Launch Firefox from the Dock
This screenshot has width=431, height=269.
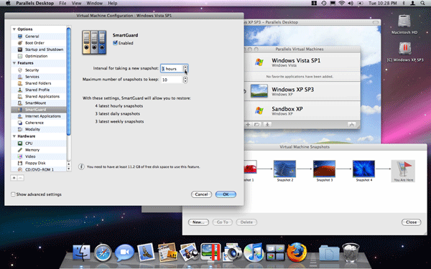(x=297, y=252)
